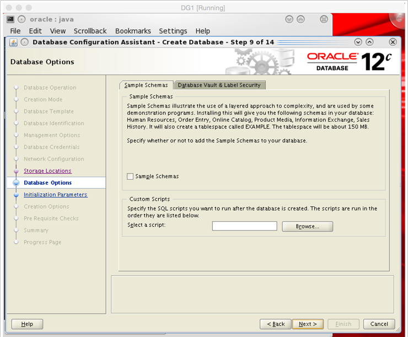Click the disabled Finish button
Image resolution: width=408 pixels, height=337 pixels.
pyautogui.click(x=343, y=324)
